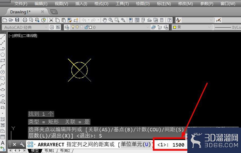Image resolution: width=241 pixels, height=153 pixels.
Task: Select the Pan hand tool
Action: pyautogui.click(x=105, y=20)
